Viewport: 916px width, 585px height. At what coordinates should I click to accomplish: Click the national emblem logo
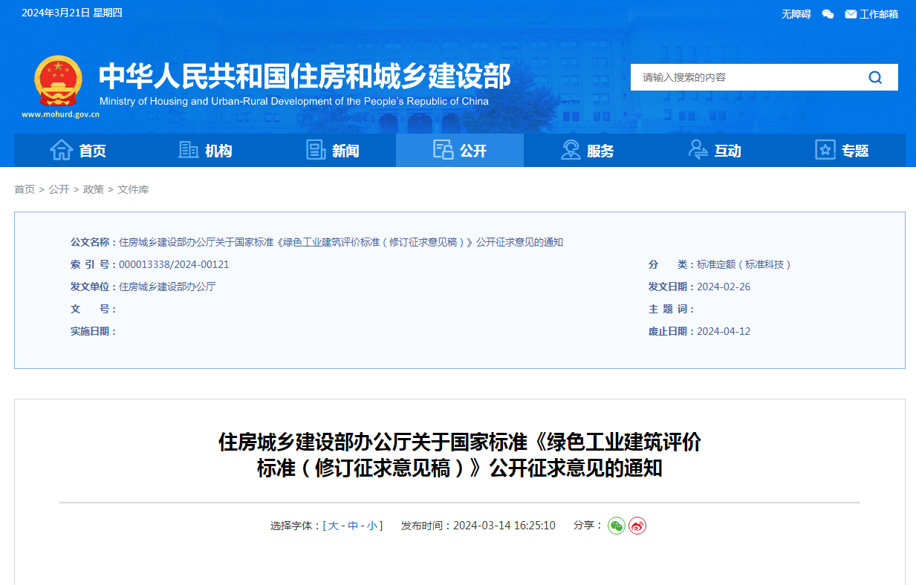(58, 80)
